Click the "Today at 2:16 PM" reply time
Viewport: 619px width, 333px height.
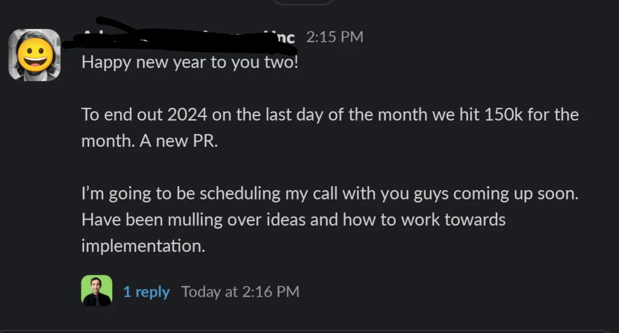[x=240, y=292]
